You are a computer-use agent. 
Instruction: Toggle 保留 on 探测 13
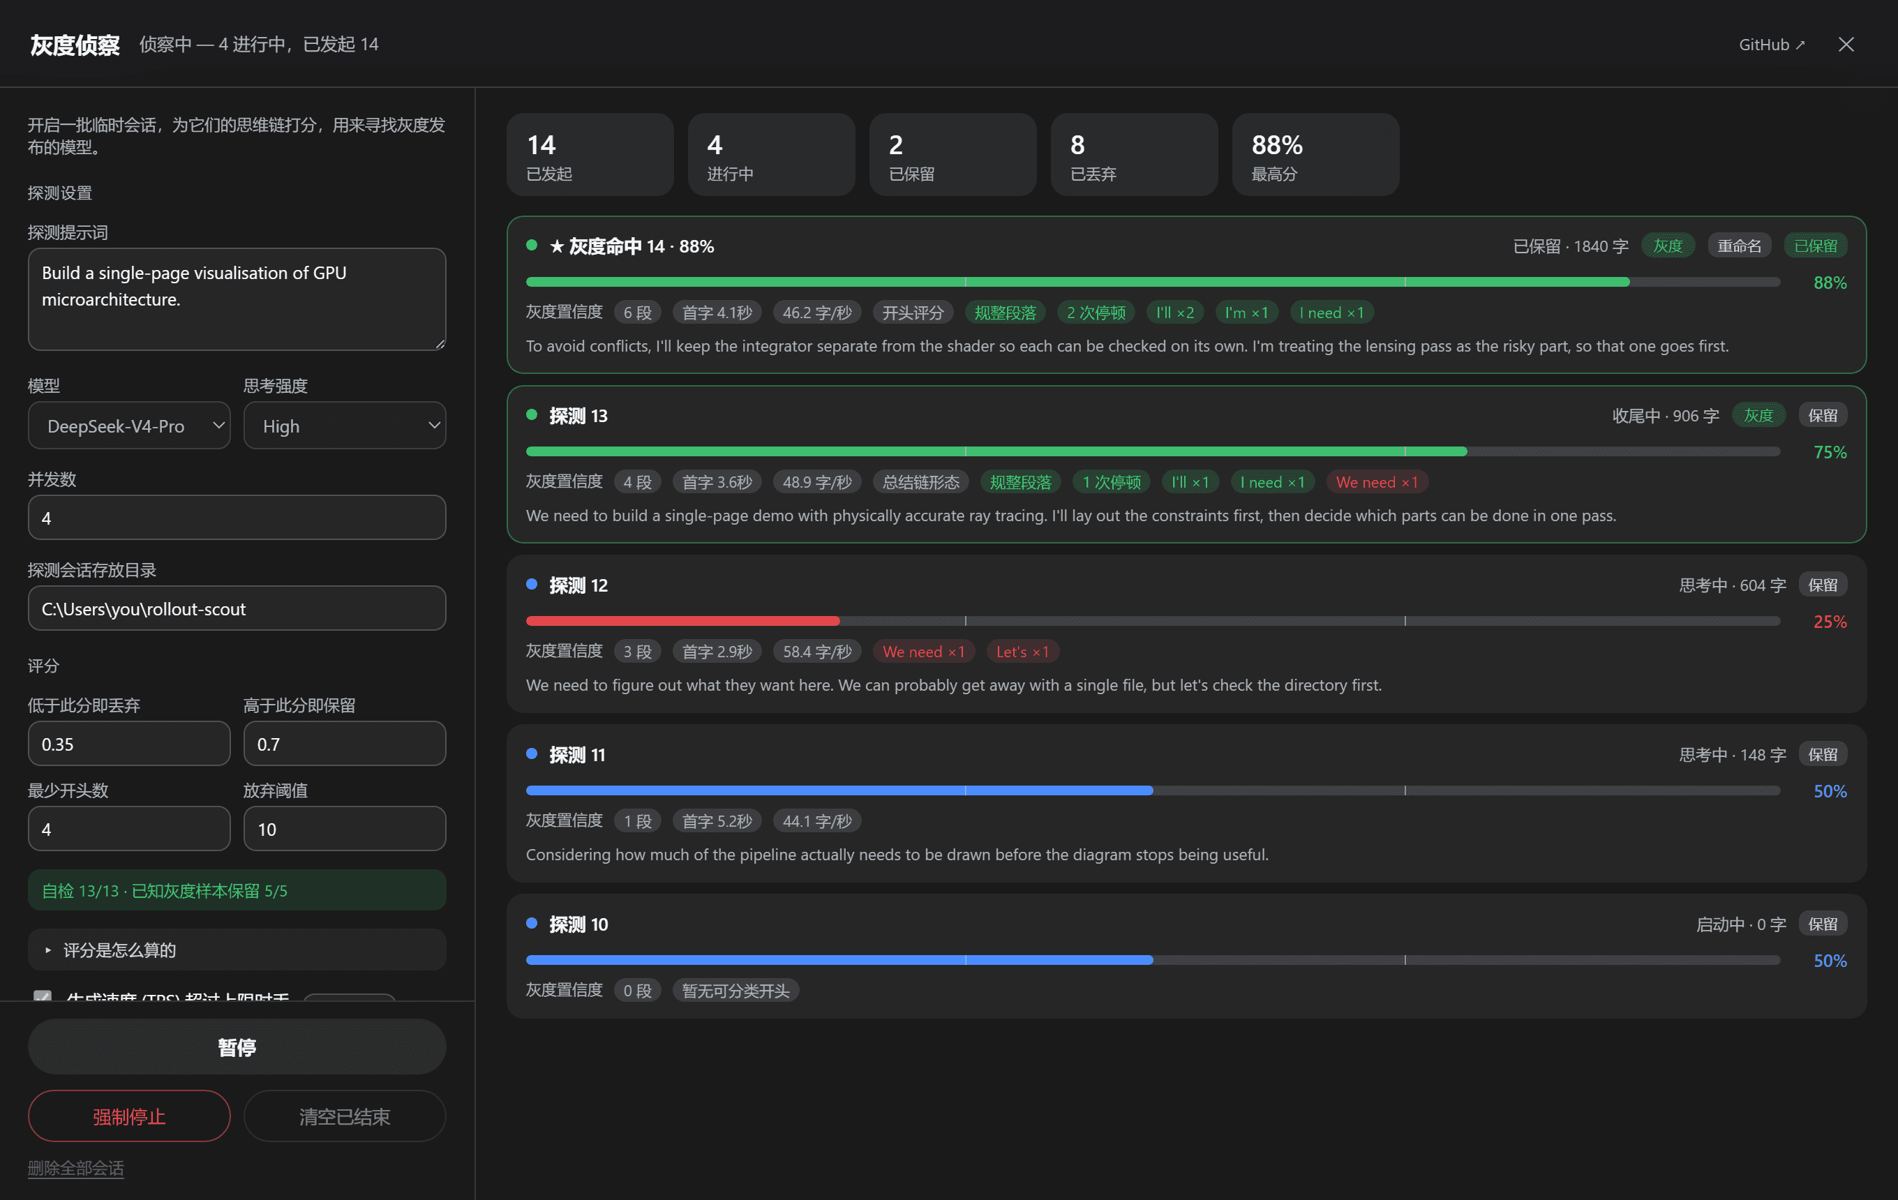coord(1823,415)
